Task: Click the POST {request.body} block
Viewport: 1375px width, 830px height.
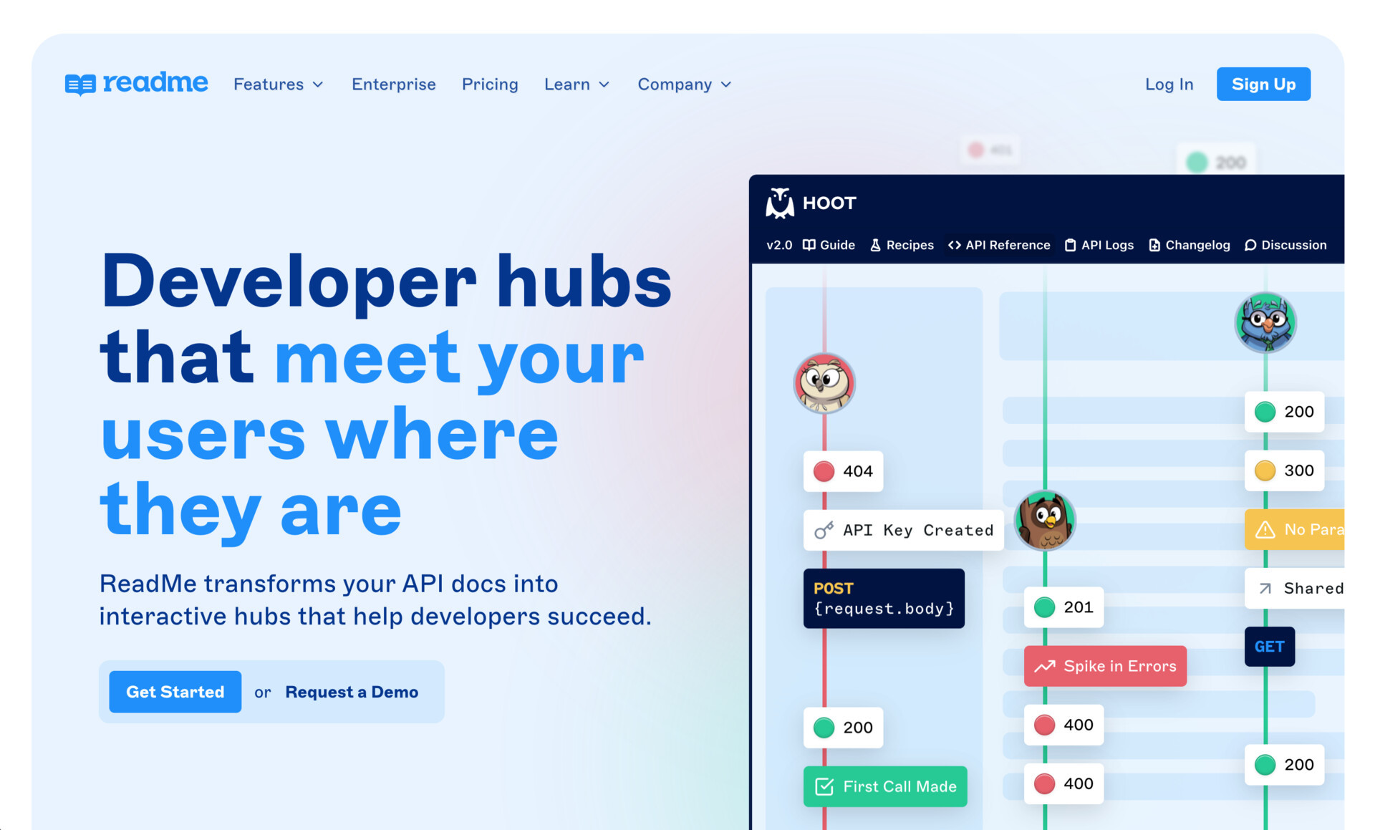Action: click(884, 599)
